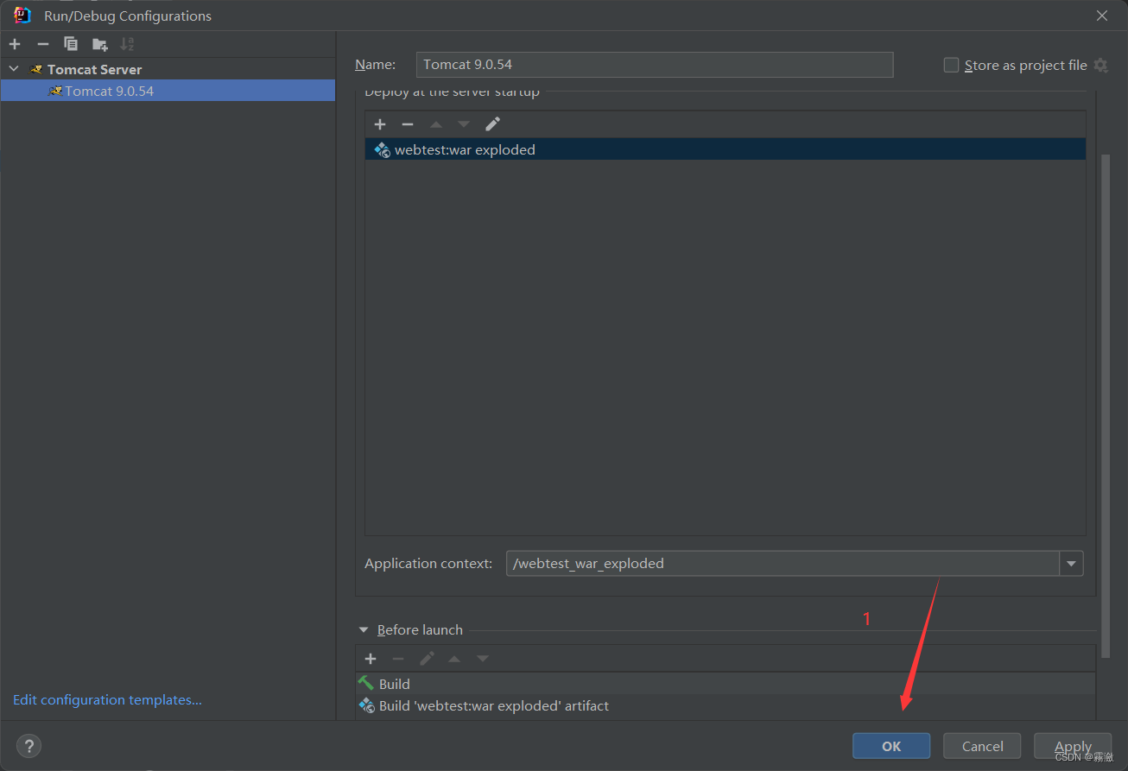Image resolution: width=1128 pixels, height=771 pixels.
Task: Select the Tomcat Server group node
Action: point(168,69)
